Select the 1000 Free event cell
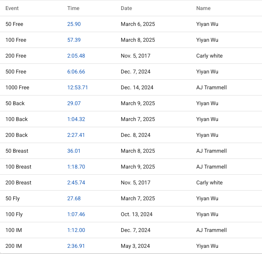 pyautogui.click(x=17, y=87)
